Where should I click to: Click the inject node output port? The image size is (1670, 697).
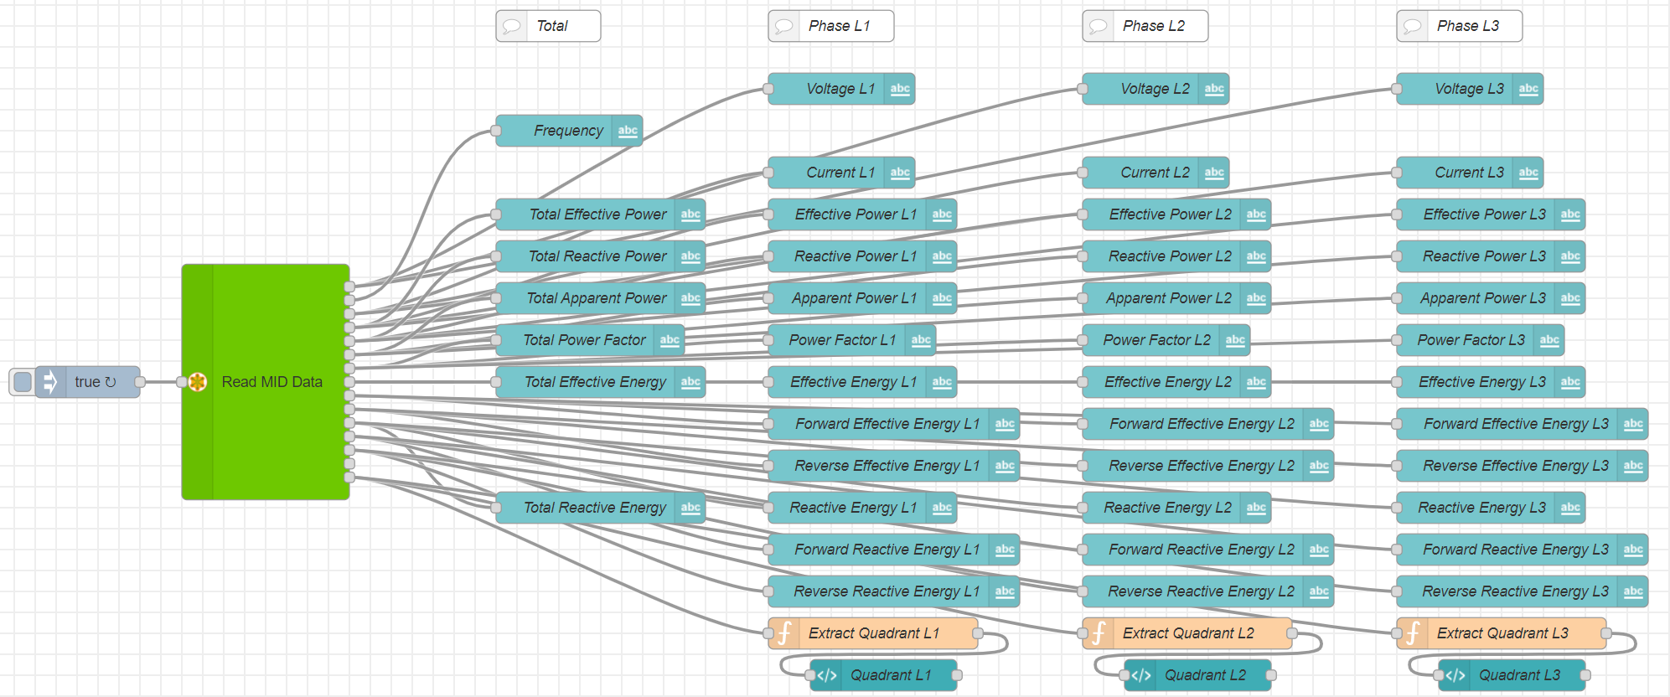pos(140,382)
